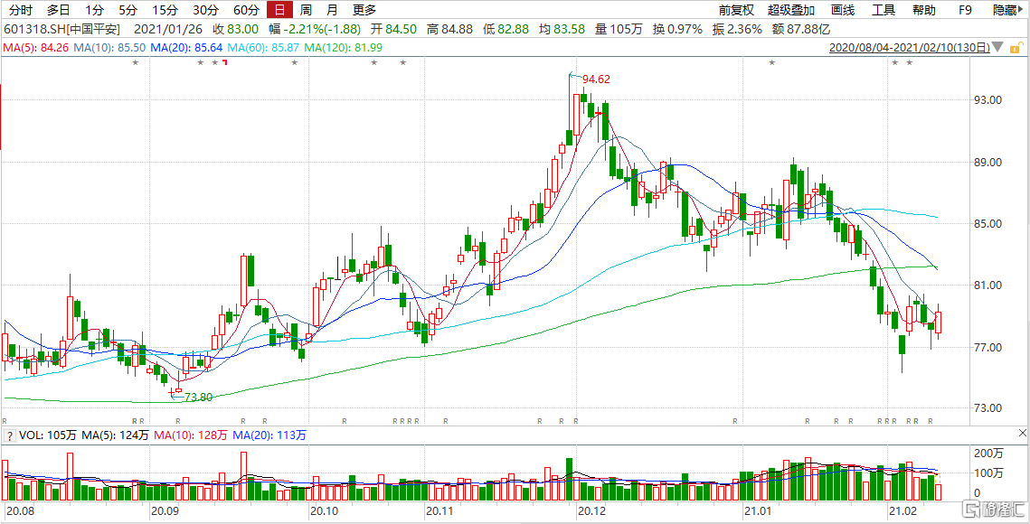Toggle the orange lock icon

[1015, 47]
